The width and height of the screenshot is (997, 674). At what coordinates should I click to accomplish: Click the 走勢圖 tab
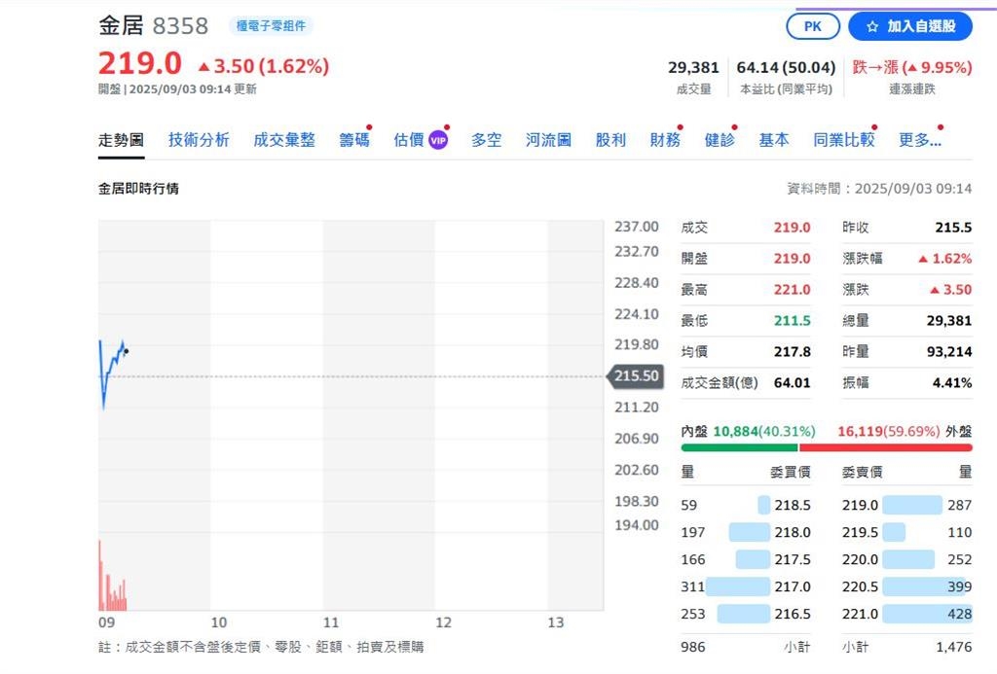121,140
